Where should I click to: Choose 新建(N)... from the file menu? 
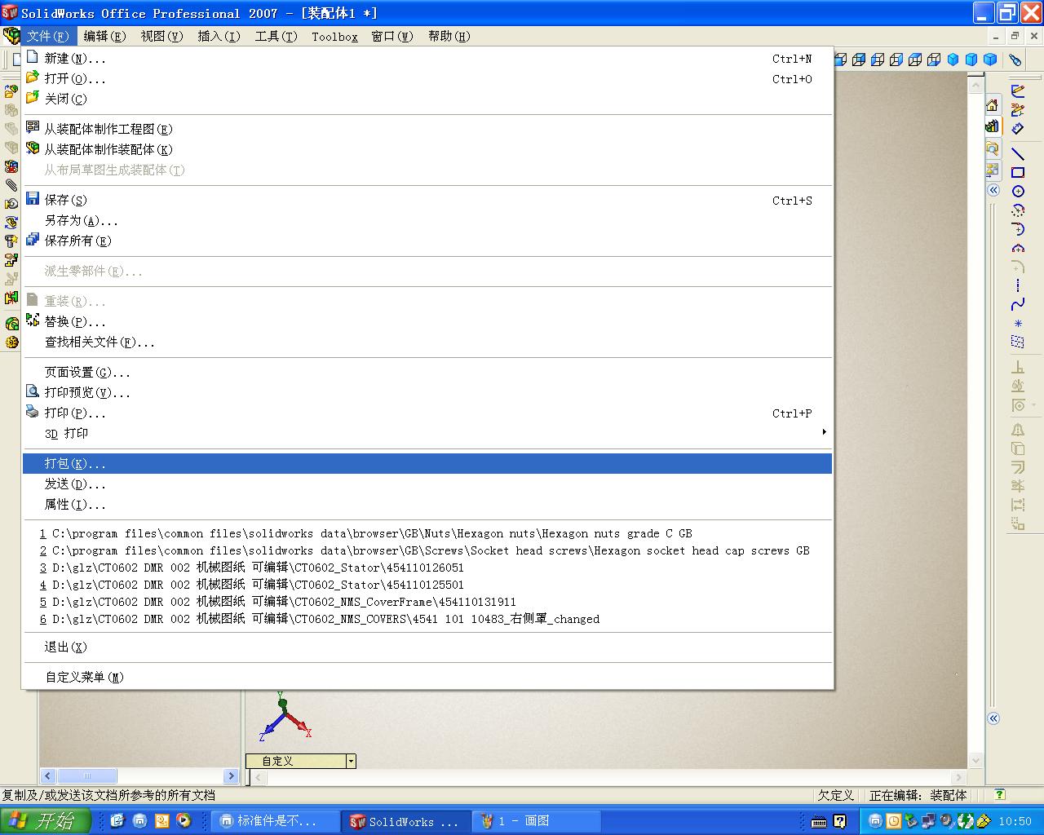[427, 59]
